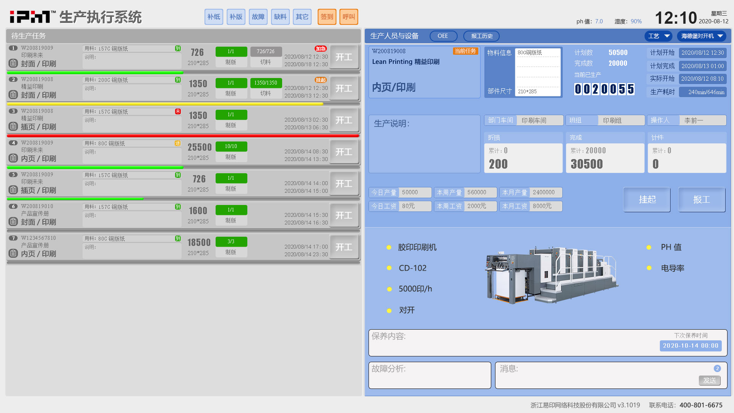
Task: Click the red 未 material badge on task 3
Action: [x=178, y=111]
